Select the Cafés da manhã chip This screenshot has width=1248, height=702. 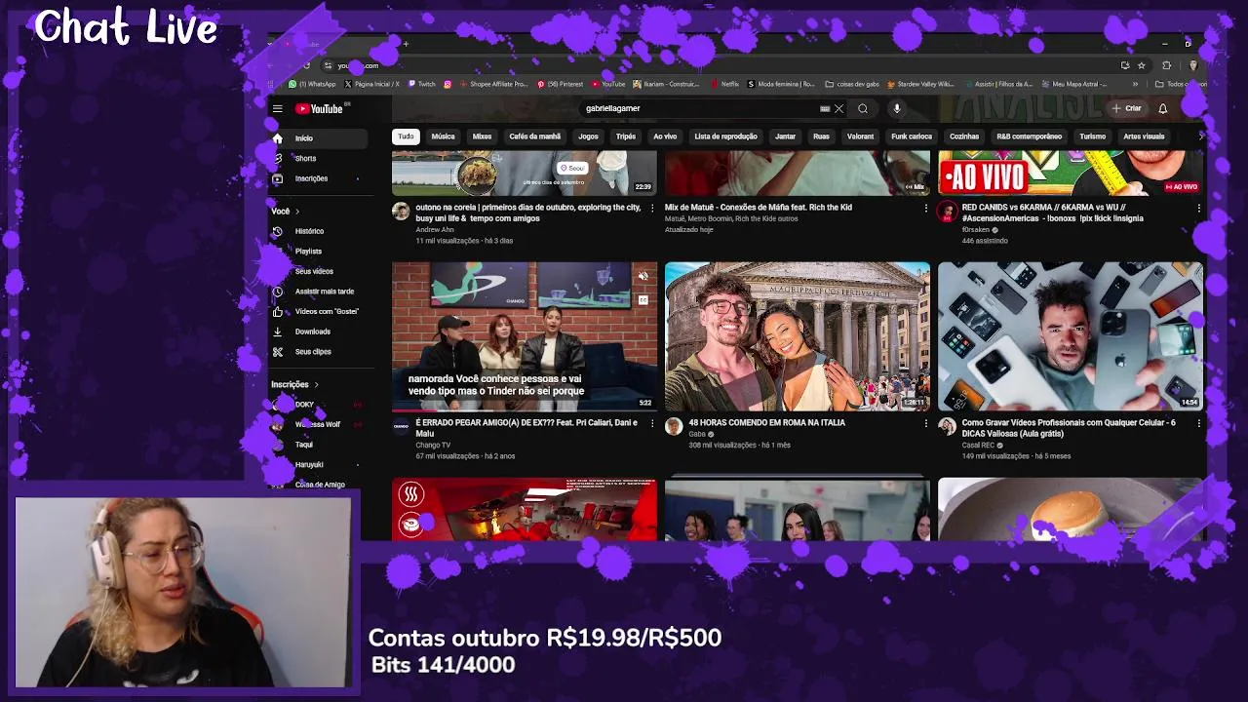(x=534, y=136)
